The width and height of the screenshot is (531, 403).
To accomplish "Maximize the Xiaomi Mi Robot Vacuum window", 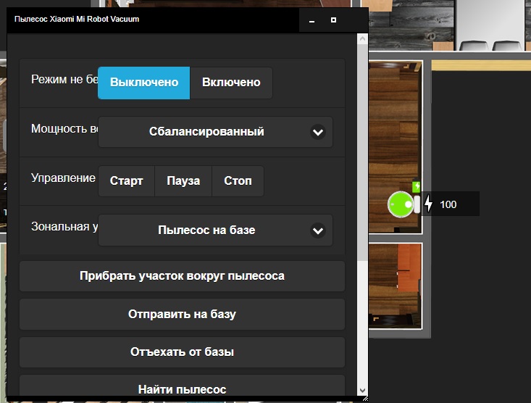I will coord(333,20).
